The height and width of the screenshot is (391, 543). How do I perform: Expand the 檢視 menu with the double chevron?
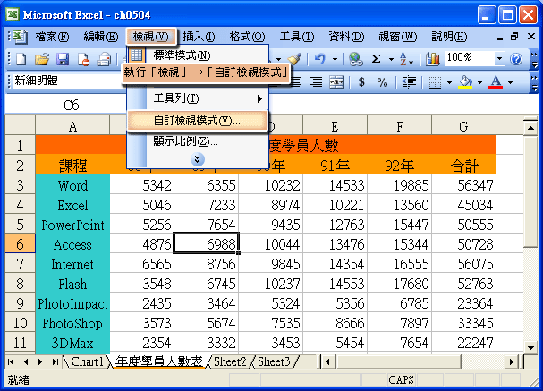tap(198, 158)
